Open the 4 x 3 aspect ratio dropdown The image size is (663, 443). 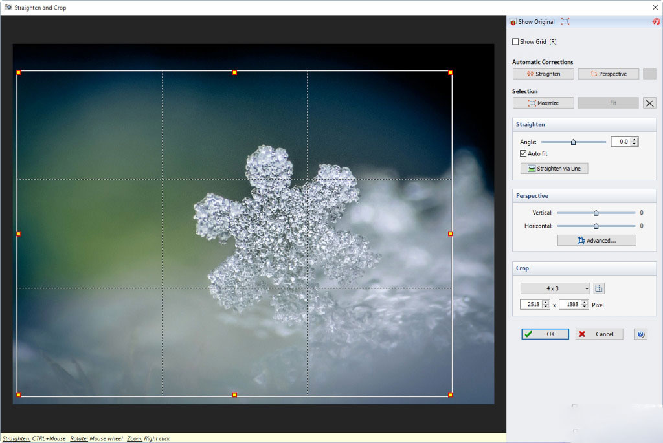click(556, 288)
